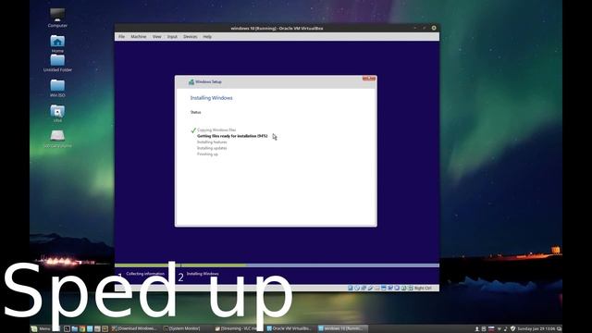
Task: Click the Installing Windows heading
Action: point(212,98)
